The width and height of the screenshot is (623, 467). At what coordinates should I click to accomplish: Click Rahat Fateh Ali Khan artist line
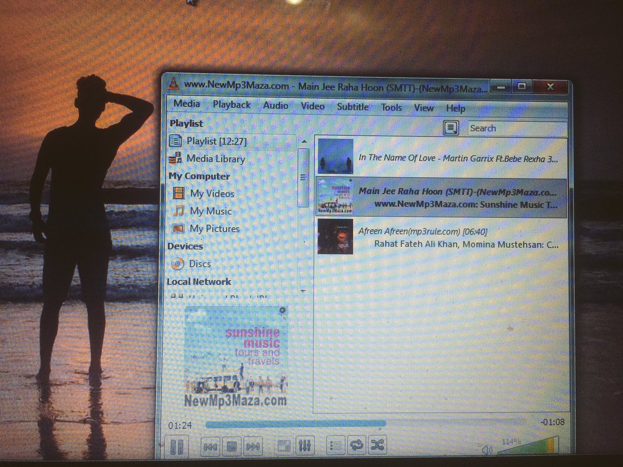point(466,245)
